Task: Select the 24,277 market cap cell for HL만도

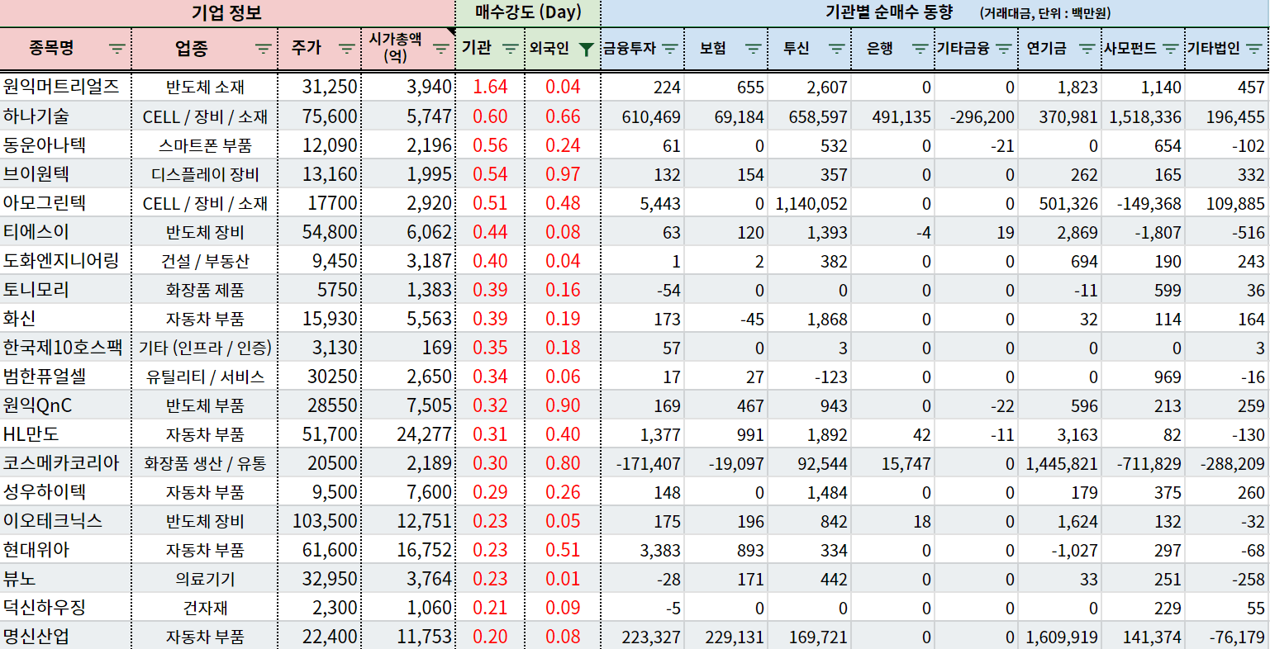Action: 408,434
